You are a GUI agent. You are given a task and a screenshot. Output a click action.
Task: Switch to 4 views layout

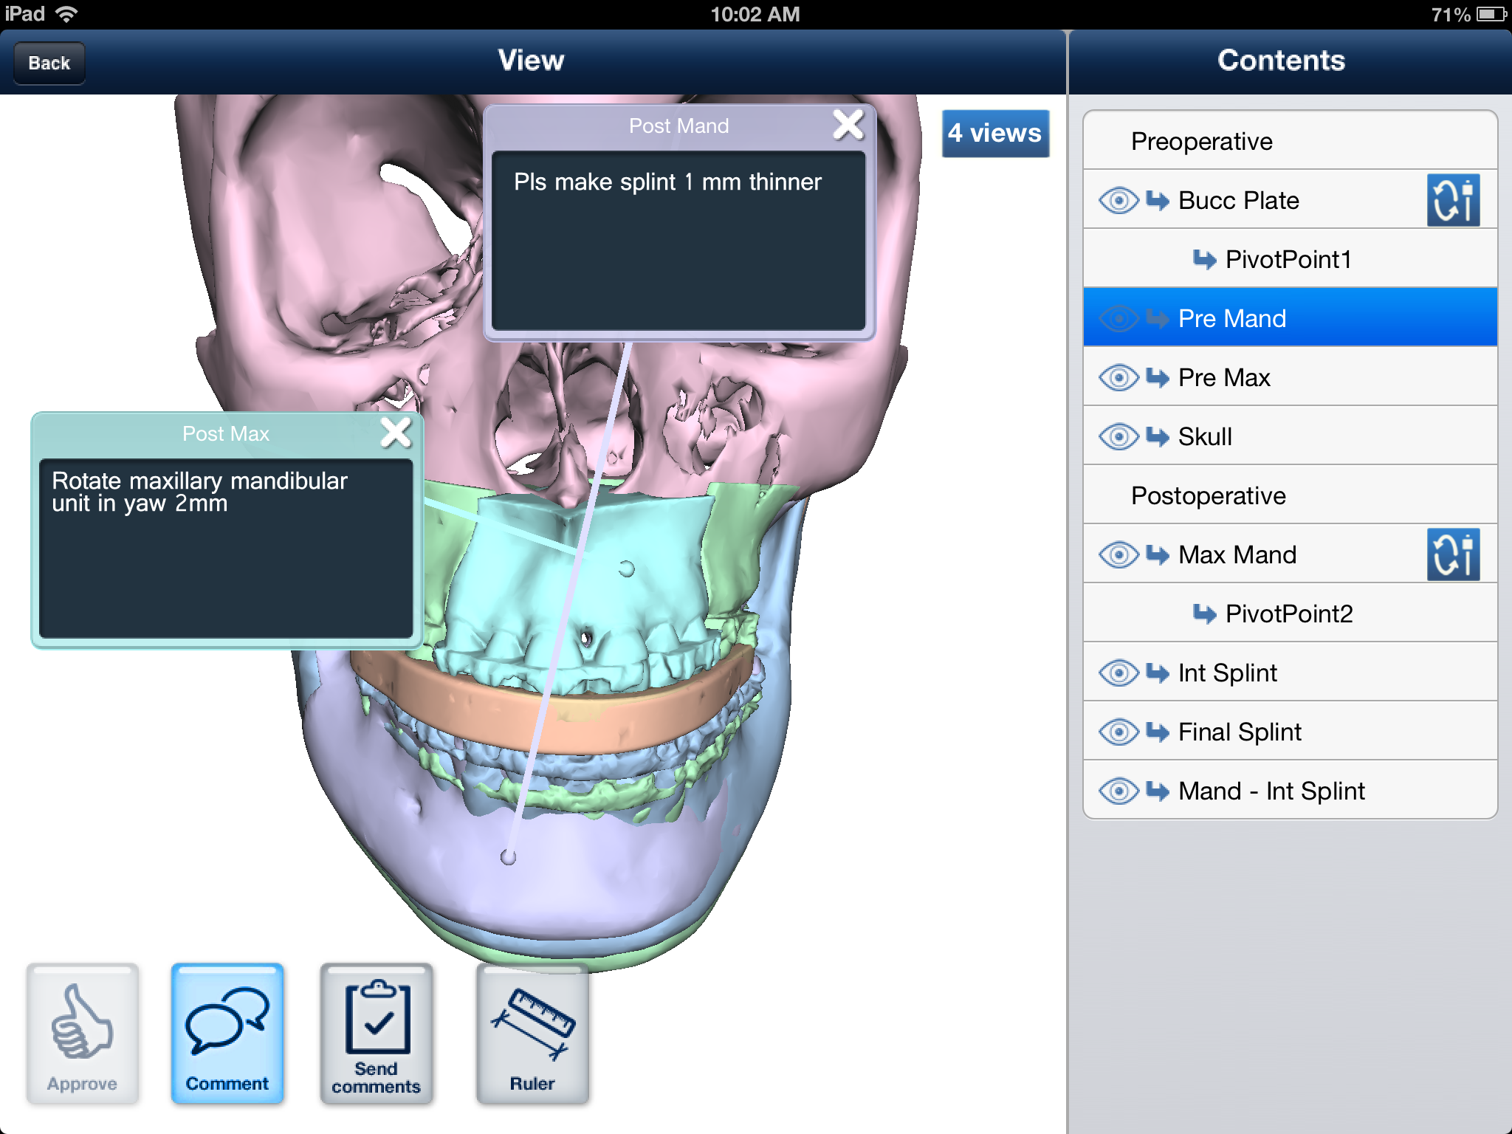994,134
